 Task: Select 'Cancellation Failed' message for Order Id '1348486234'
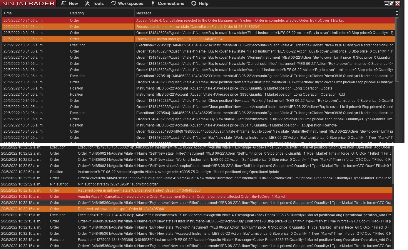198,27
